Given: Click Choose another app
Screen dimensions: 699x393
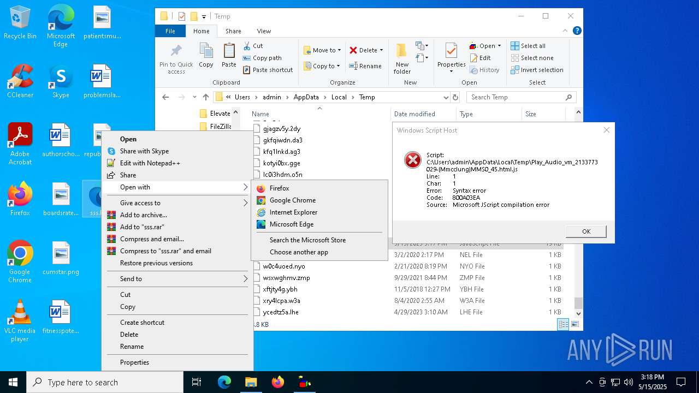Looking at the screenshot, I should point(319,252).
